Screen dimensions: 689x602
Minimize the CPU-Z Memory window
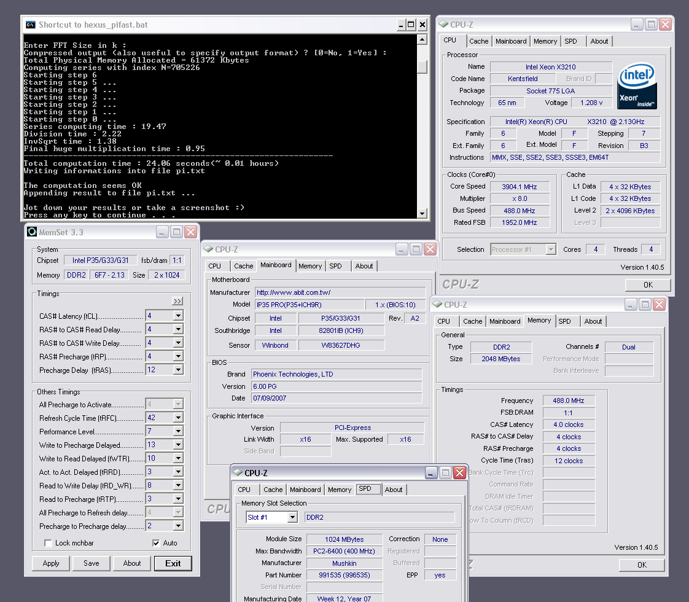point(631,305)
